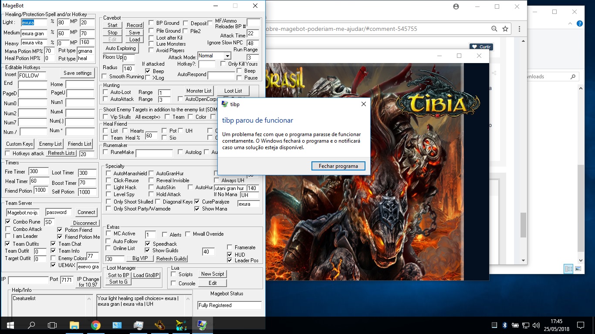Open the Action Center notifications icon
The height and width of the screenshot is (334, 595).
(580, 325)
